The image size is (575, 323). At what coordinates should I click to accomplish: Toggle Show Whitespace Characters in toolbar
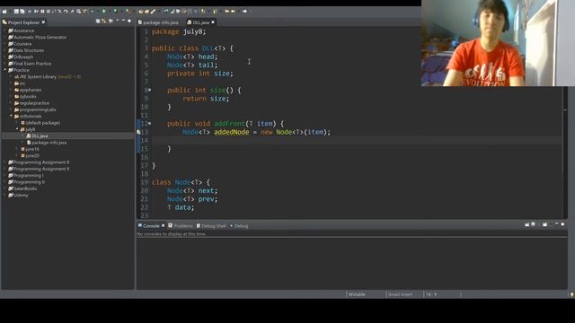pyautogui.click(x=195, y=12)
